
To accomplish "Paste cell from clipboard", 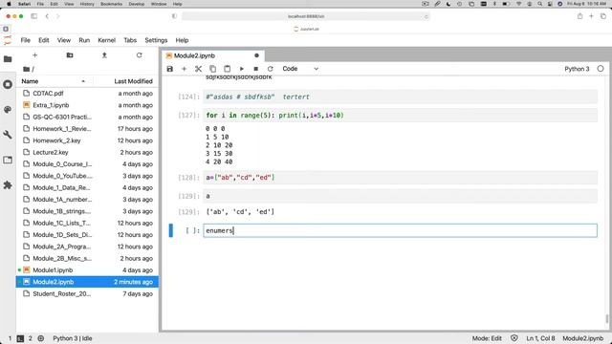I will 228,69.
